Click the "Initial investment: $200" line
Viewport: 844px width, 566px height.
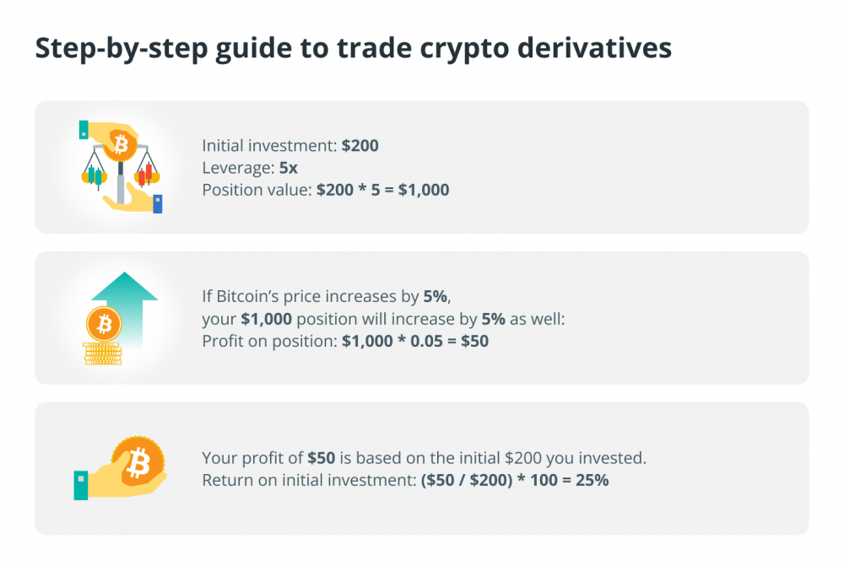pos(290,146)
